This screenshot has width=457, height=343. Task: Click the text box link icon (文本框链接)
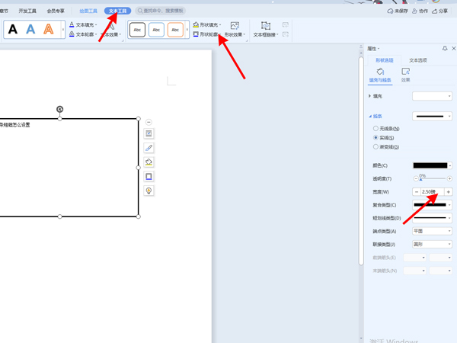click(265, 30)
